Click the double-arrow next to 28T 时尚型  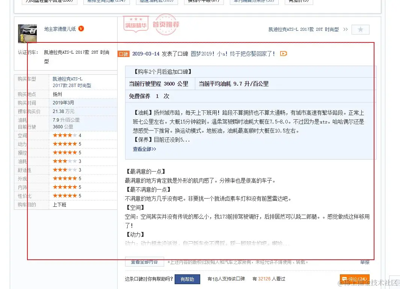tap(346, 30)
